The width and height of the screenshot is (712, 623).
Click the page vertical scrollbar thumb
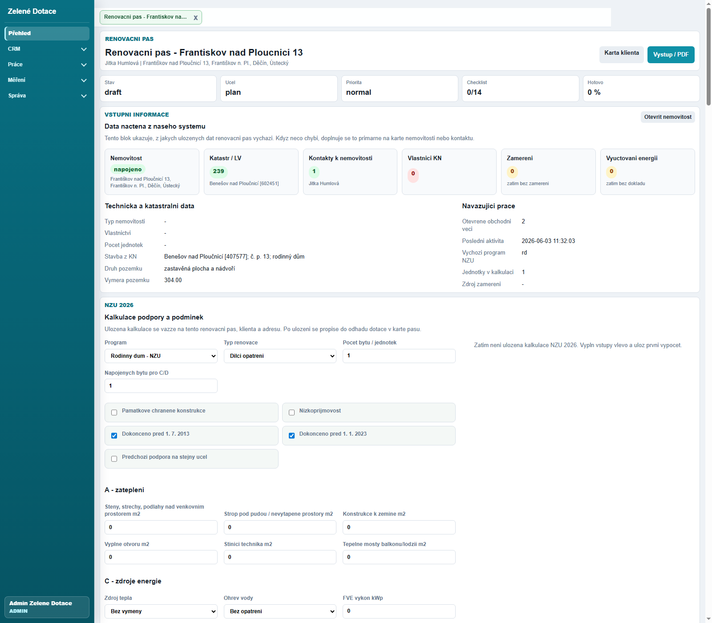pyautogui.click(x=708, y=57)
